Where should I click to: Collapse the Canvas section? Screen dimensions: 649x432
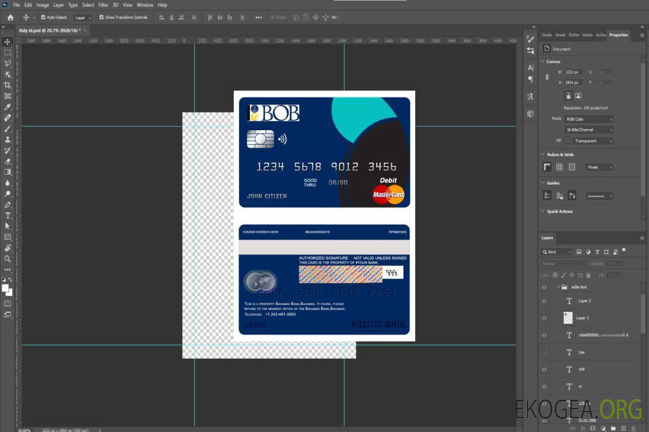[x=543, y=61]
